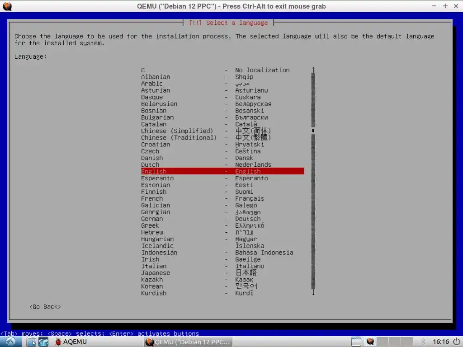Select Indonesian language
The height and width of the screenshot is (347, 463).
[222, 253]
